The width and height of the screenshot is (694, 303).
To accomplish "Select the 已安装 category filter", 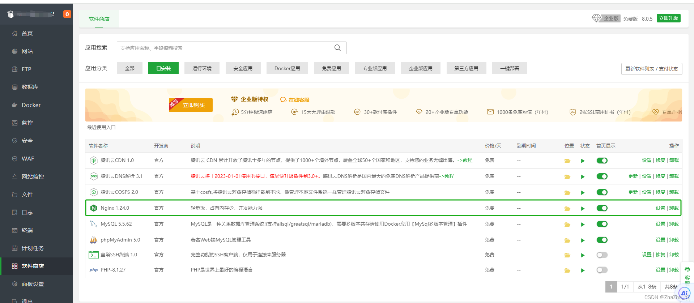I will (163, 68).
